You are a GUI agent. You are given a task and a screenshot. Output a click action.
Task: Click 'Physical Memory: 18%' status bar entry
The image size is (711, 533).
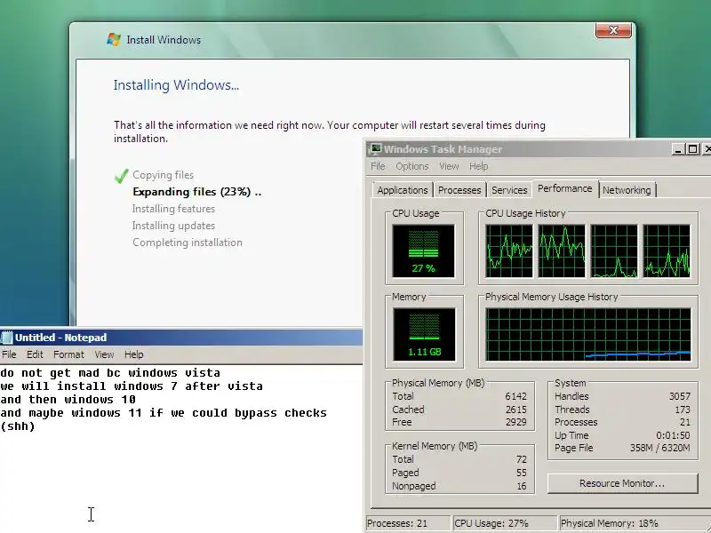tap(635, 523)
